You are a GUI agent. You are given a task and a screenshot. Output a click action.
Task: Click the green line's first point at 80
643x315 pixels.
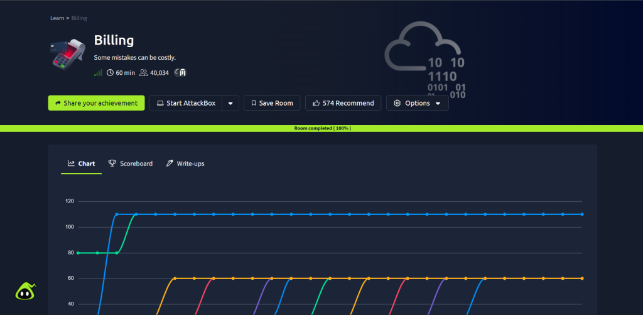click(78, 253)
